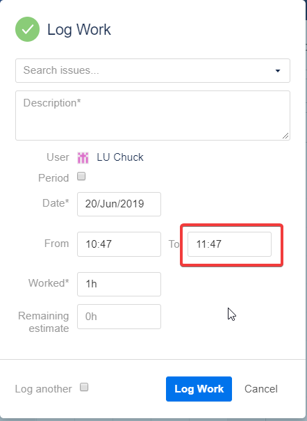
Task: Click into the Description text area
Action: tap(153, 116)
